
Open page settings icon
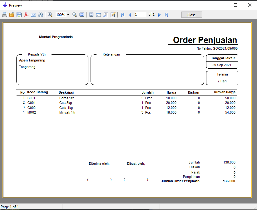tap(106, 15)
